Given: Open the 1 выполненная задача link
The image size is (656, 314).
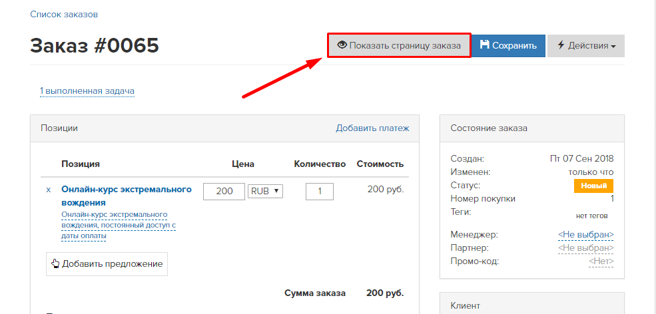Looking at the screenshot, I should 87,90.
